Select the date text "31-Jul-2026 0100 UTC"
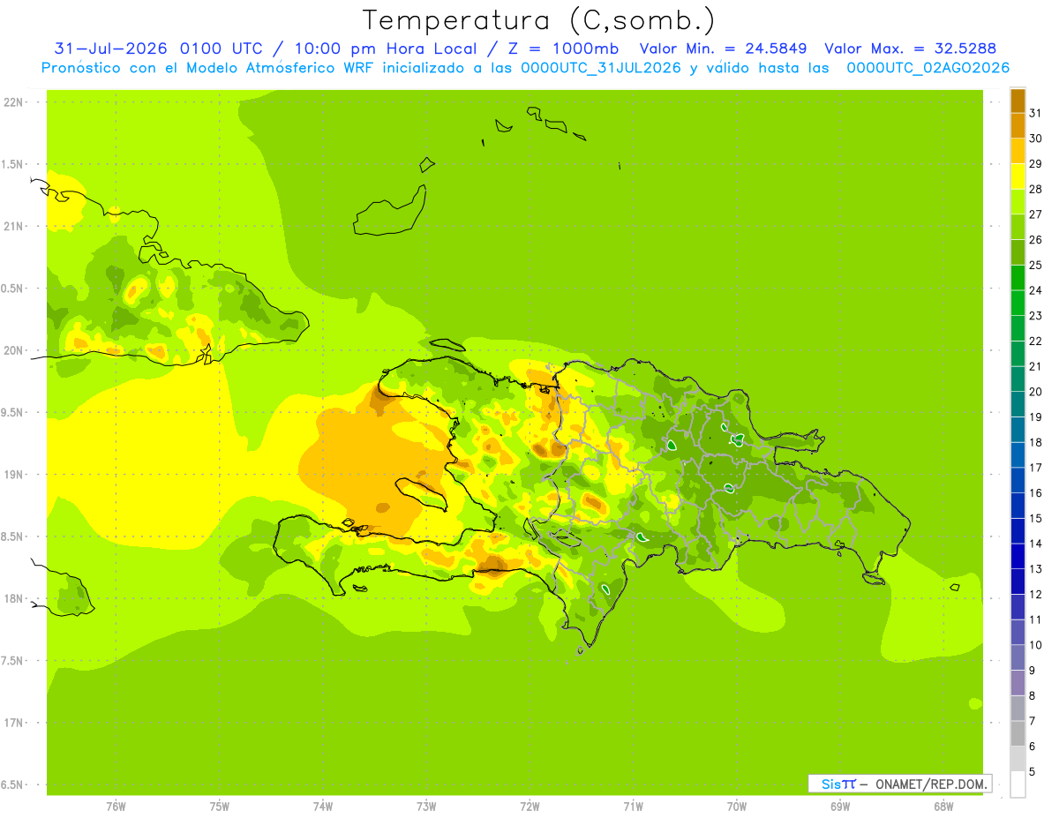 pyautogui.click(x=158, y=49)
